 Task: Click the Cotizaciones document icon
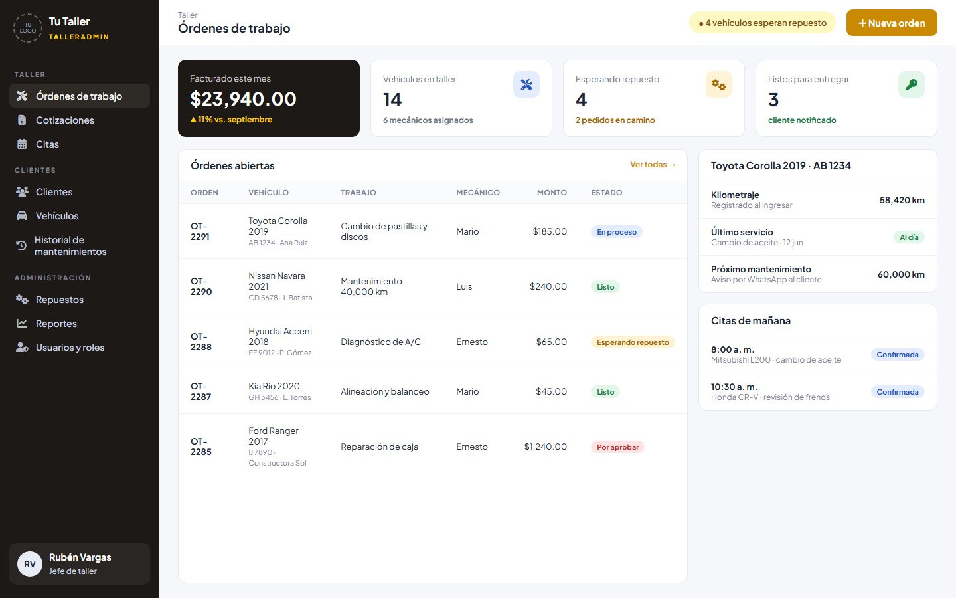(22, 120)
